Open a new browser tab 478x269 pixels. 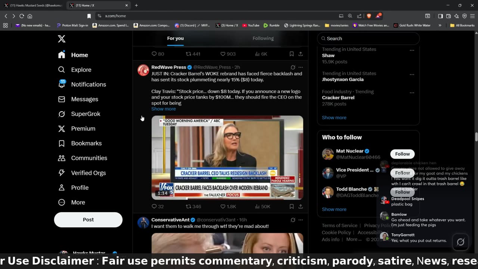[136, 5]
